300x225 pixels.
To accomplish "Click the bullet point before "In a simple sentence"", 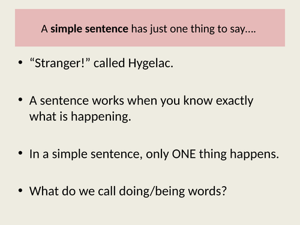I will 20,153.
